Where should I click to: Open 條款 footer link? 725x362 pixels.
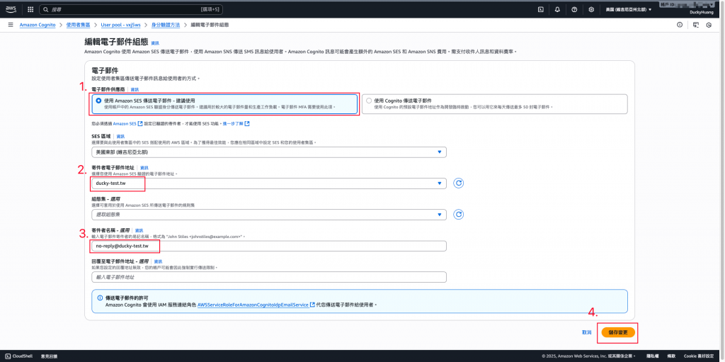tap(671, 356)
